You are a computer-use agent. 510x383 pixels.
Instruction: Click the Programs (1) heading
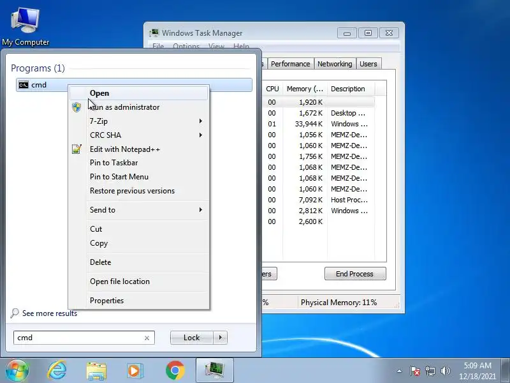(x=38, y=68)
